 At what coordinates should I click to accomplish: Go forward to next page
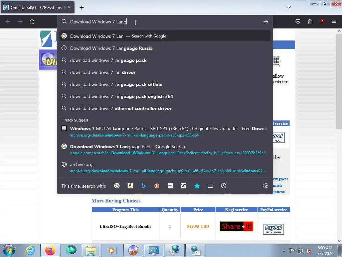(x=20, y=22)
